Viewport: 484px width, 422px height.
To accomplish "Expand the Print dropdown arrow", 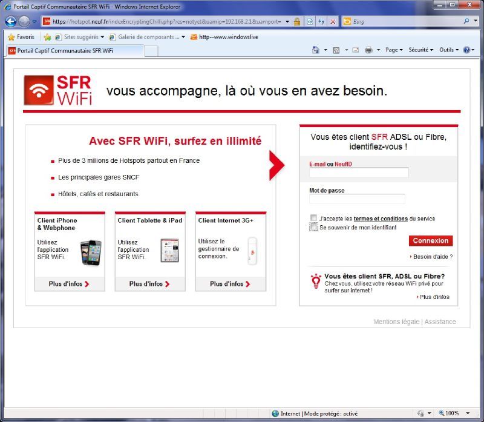I will tap(379, 50).
